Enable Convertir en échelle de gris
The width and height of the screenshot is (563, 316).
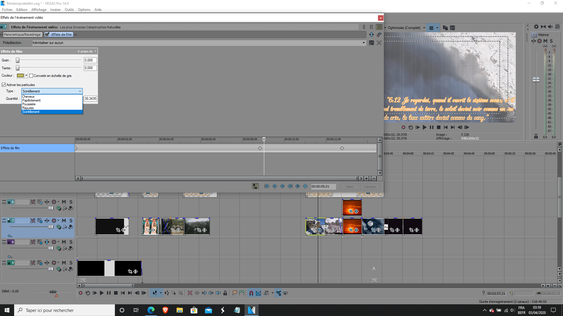(31, 76)
